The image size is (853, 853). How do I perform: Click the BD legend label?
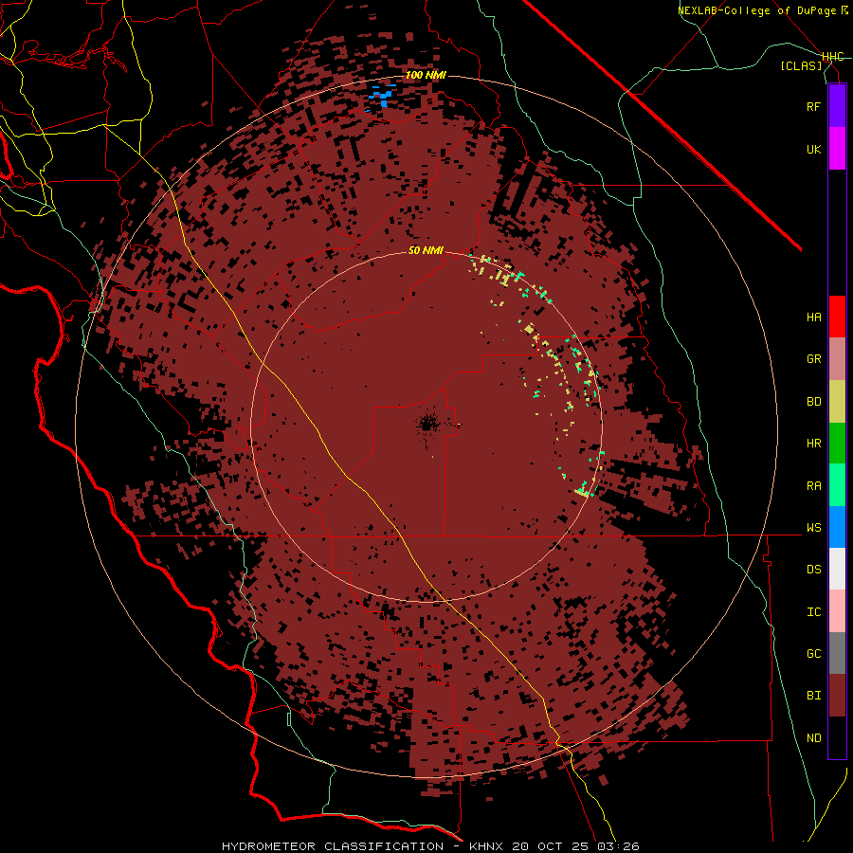pyautogui.click(x=814, y=402)
